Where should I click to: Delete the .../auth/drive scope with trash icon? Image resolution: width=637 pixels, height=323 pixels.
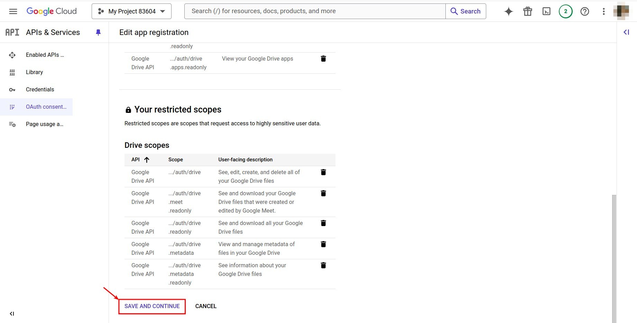click(x=323, y=172)
